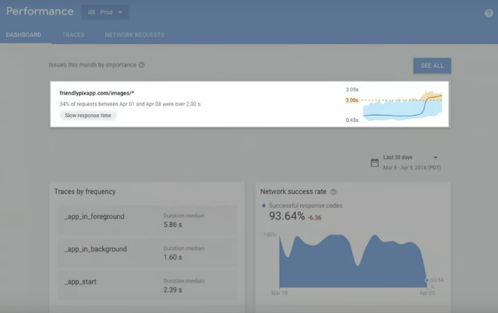Image resolution: width=498 pixels, height=313 pixels.
Task: Click the response time sparkline chart
Action: [402, 105]
